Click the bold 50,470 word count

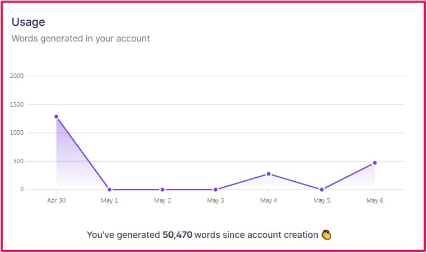[177, 234]
